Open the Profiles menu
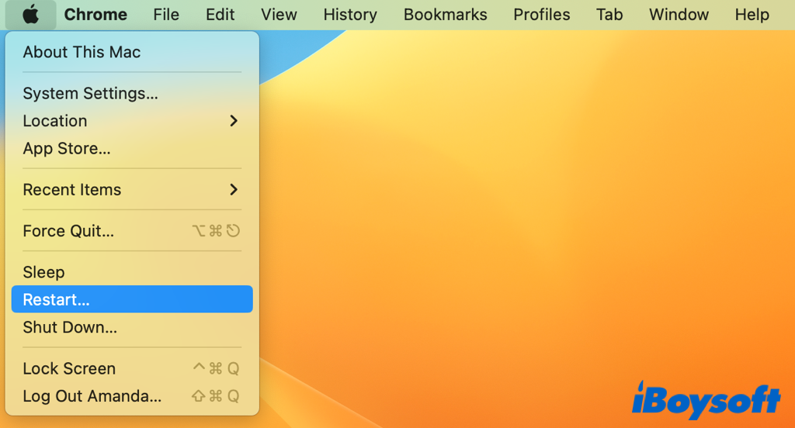The height and width of the screenshot is (428, 795). tap(542, 15)
